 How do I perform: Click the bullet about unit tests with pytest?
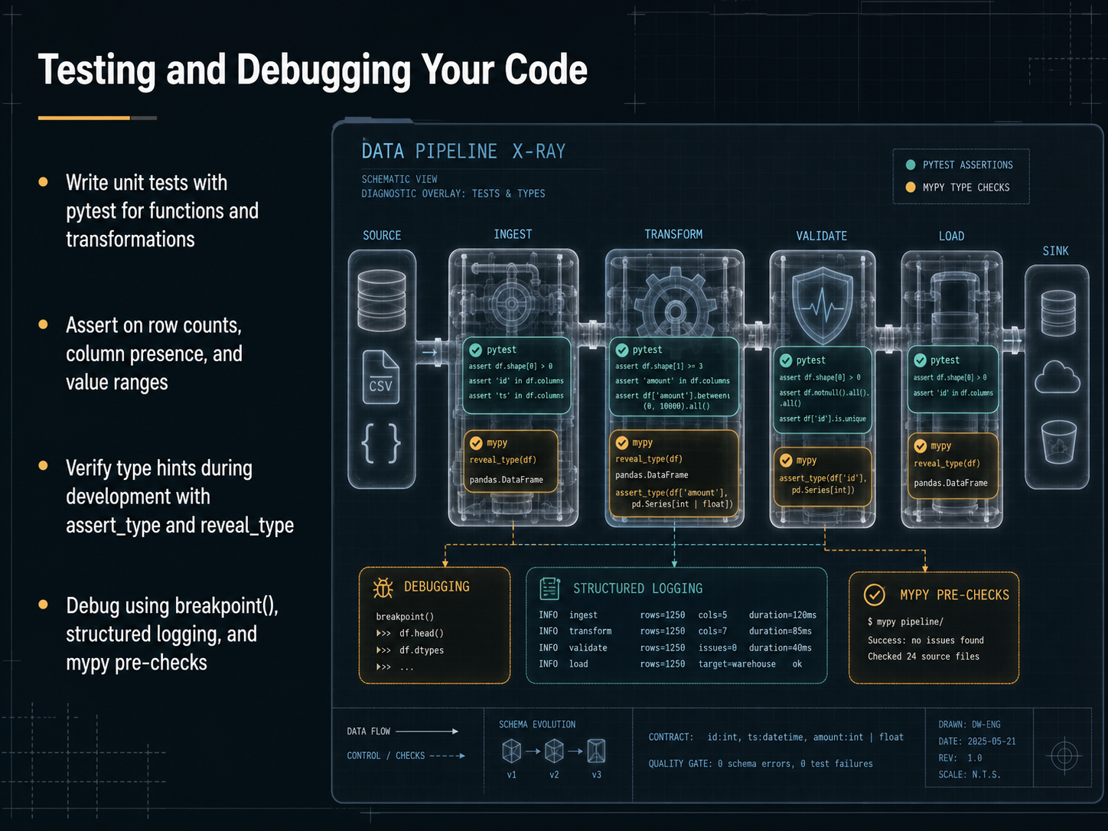[x=162, y=211]
